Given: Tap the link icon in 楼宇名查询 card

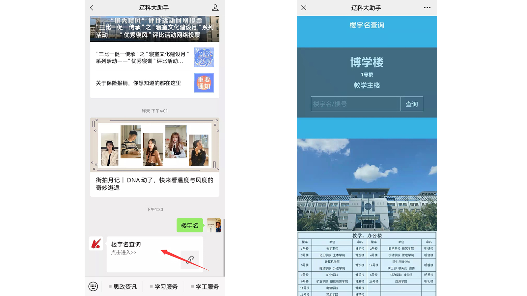Looking at the screenshot, I should [x=190, y=259].
